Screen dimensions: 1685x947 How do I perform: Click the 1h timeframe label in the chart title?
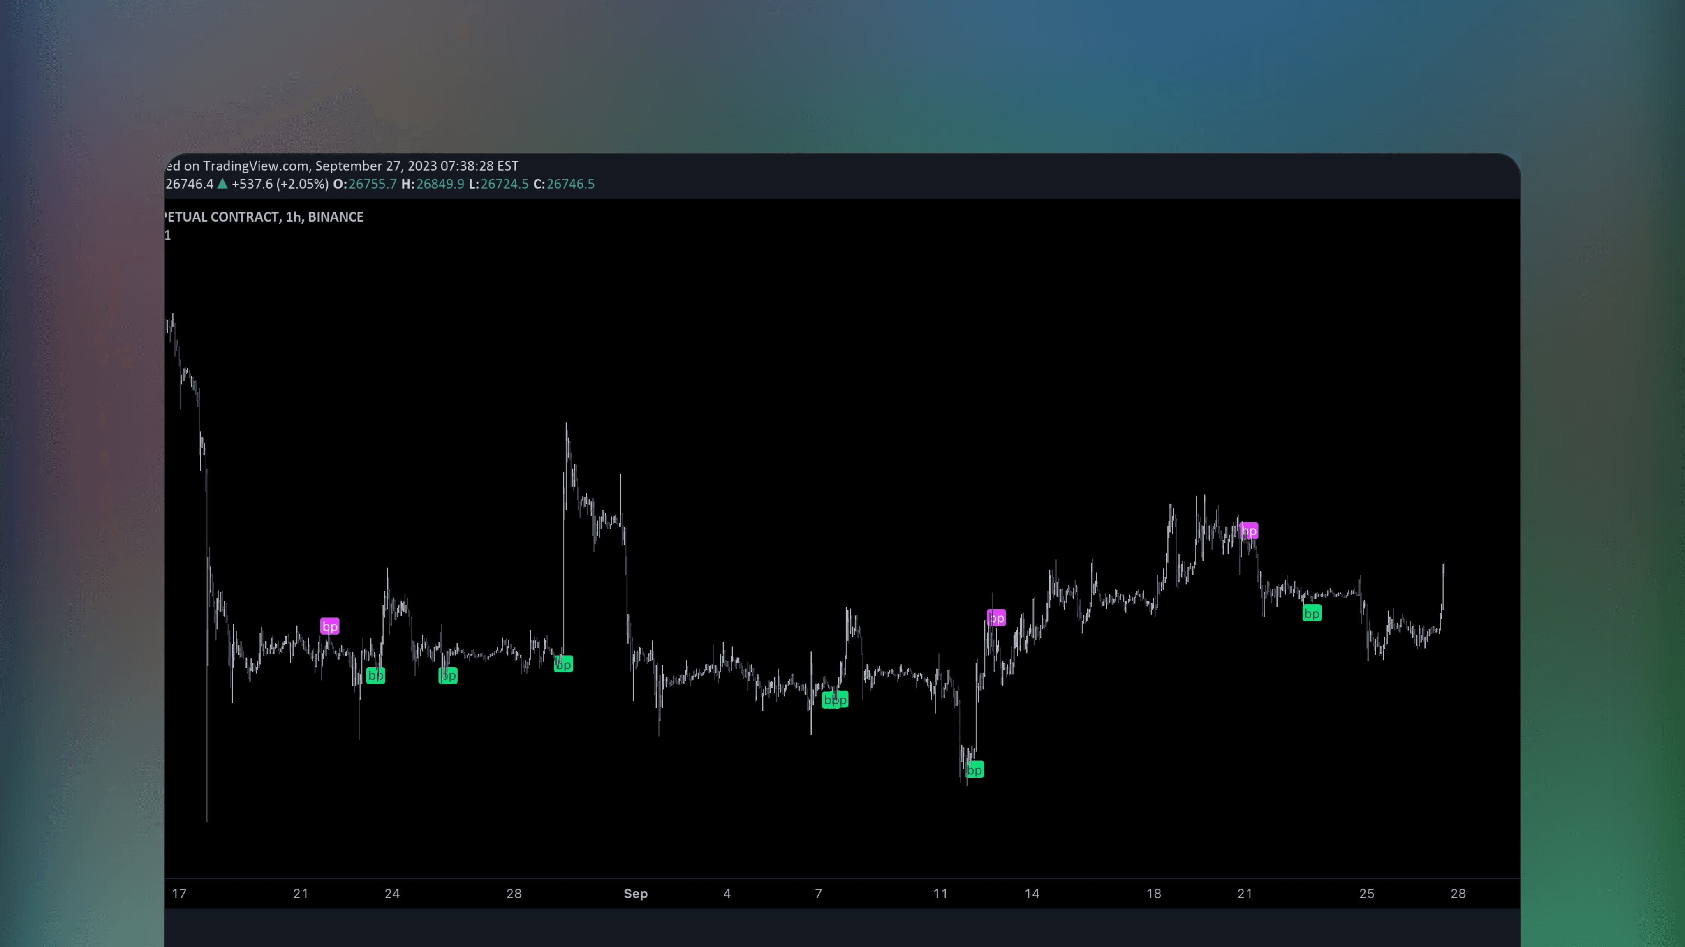294,217
